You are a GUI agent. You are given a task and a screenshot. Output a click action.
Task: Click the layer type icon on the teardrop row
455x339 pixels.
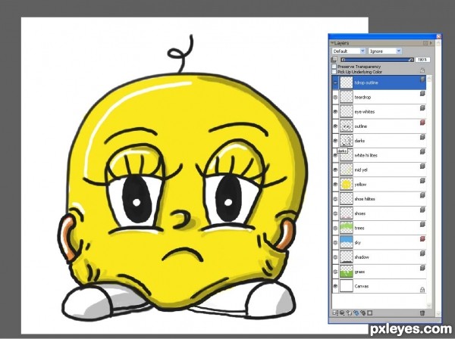(x=422, y=94)
